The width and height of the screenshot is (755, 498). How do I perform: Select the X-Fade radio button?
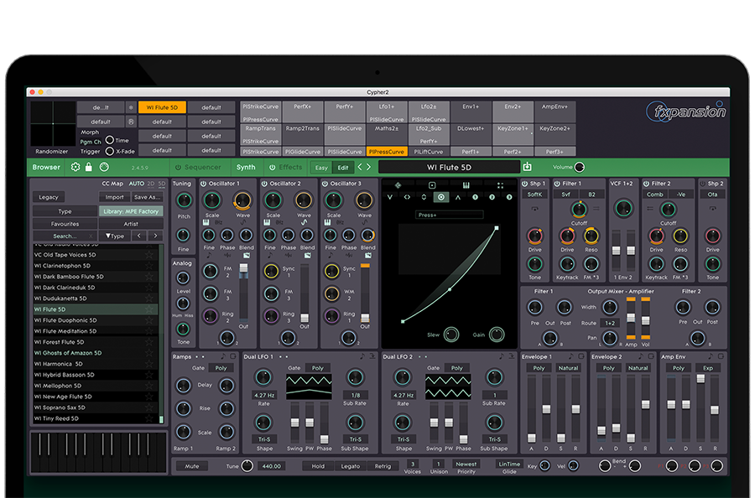pos(110,151)
